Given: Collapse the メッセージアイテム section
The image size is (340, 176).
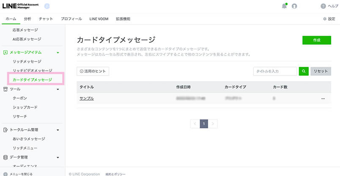Looking at the screenshot, I should click(58, 53).
